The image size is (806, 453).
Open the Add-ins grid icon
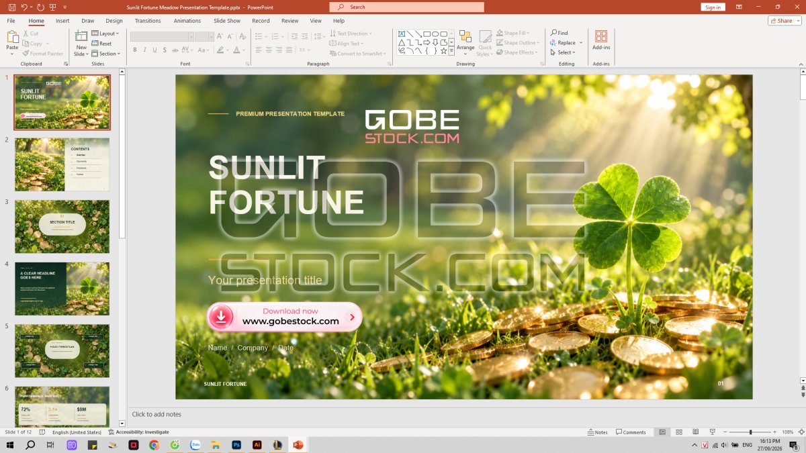point(601,36)
